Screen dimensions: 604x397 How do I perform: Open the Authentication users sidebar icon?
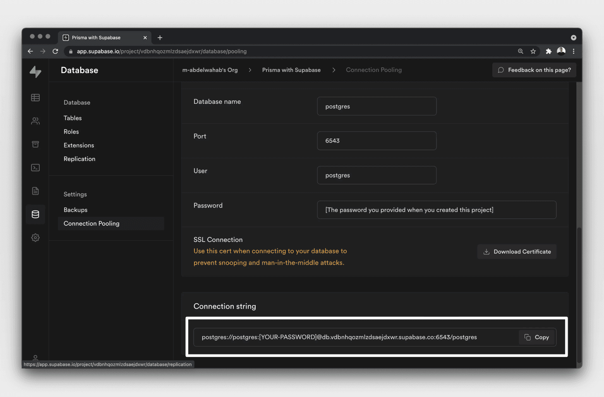(36, 121)
